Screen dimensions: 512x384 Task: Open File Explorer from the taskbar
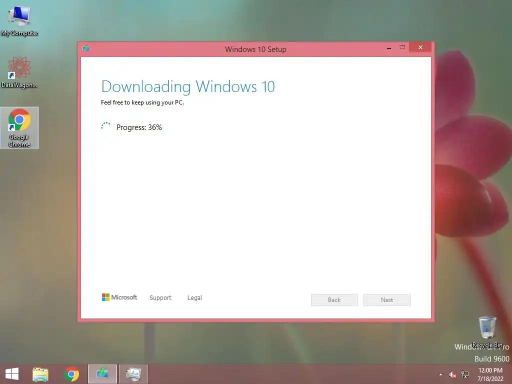tap(40, 374)
